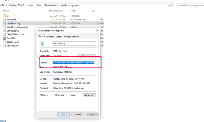Click the package.json file icon
This screenshot has width=204, height=122.
4,42
